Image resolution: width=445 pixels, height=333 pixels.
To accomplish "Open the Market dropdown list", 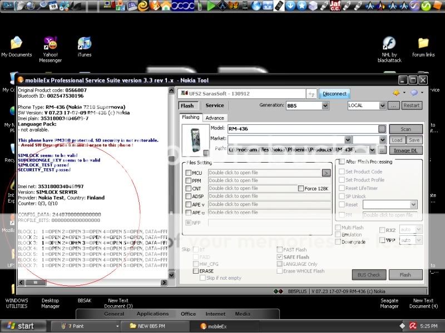I will coord(348,140).
